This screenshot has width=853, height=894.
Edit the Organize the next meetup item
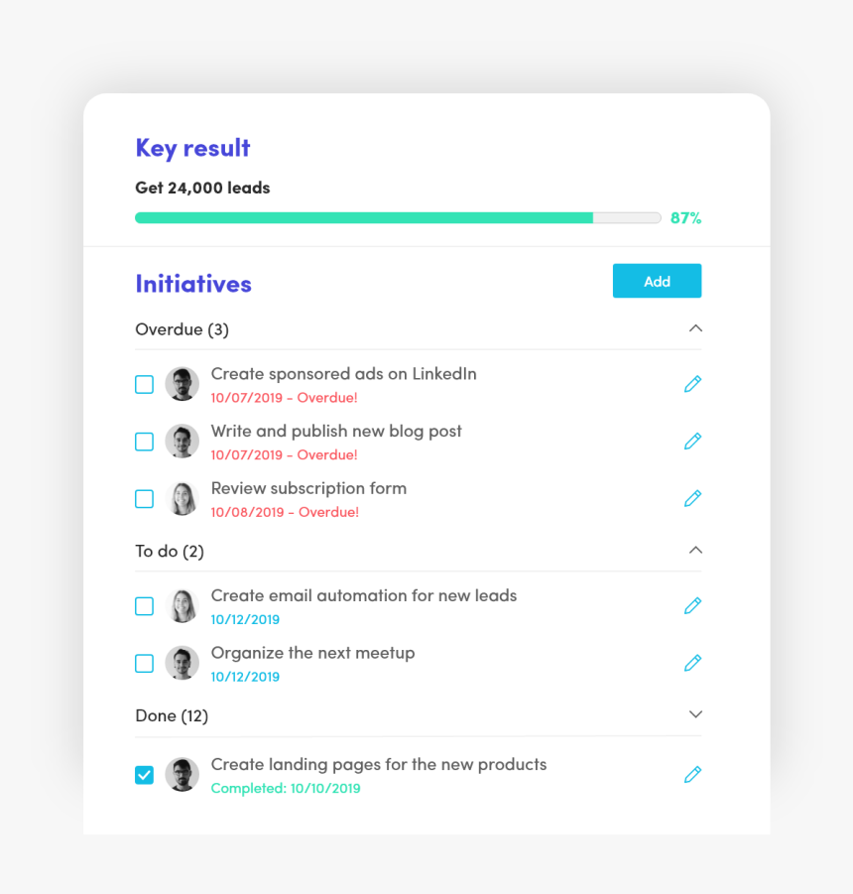point(692,663)
